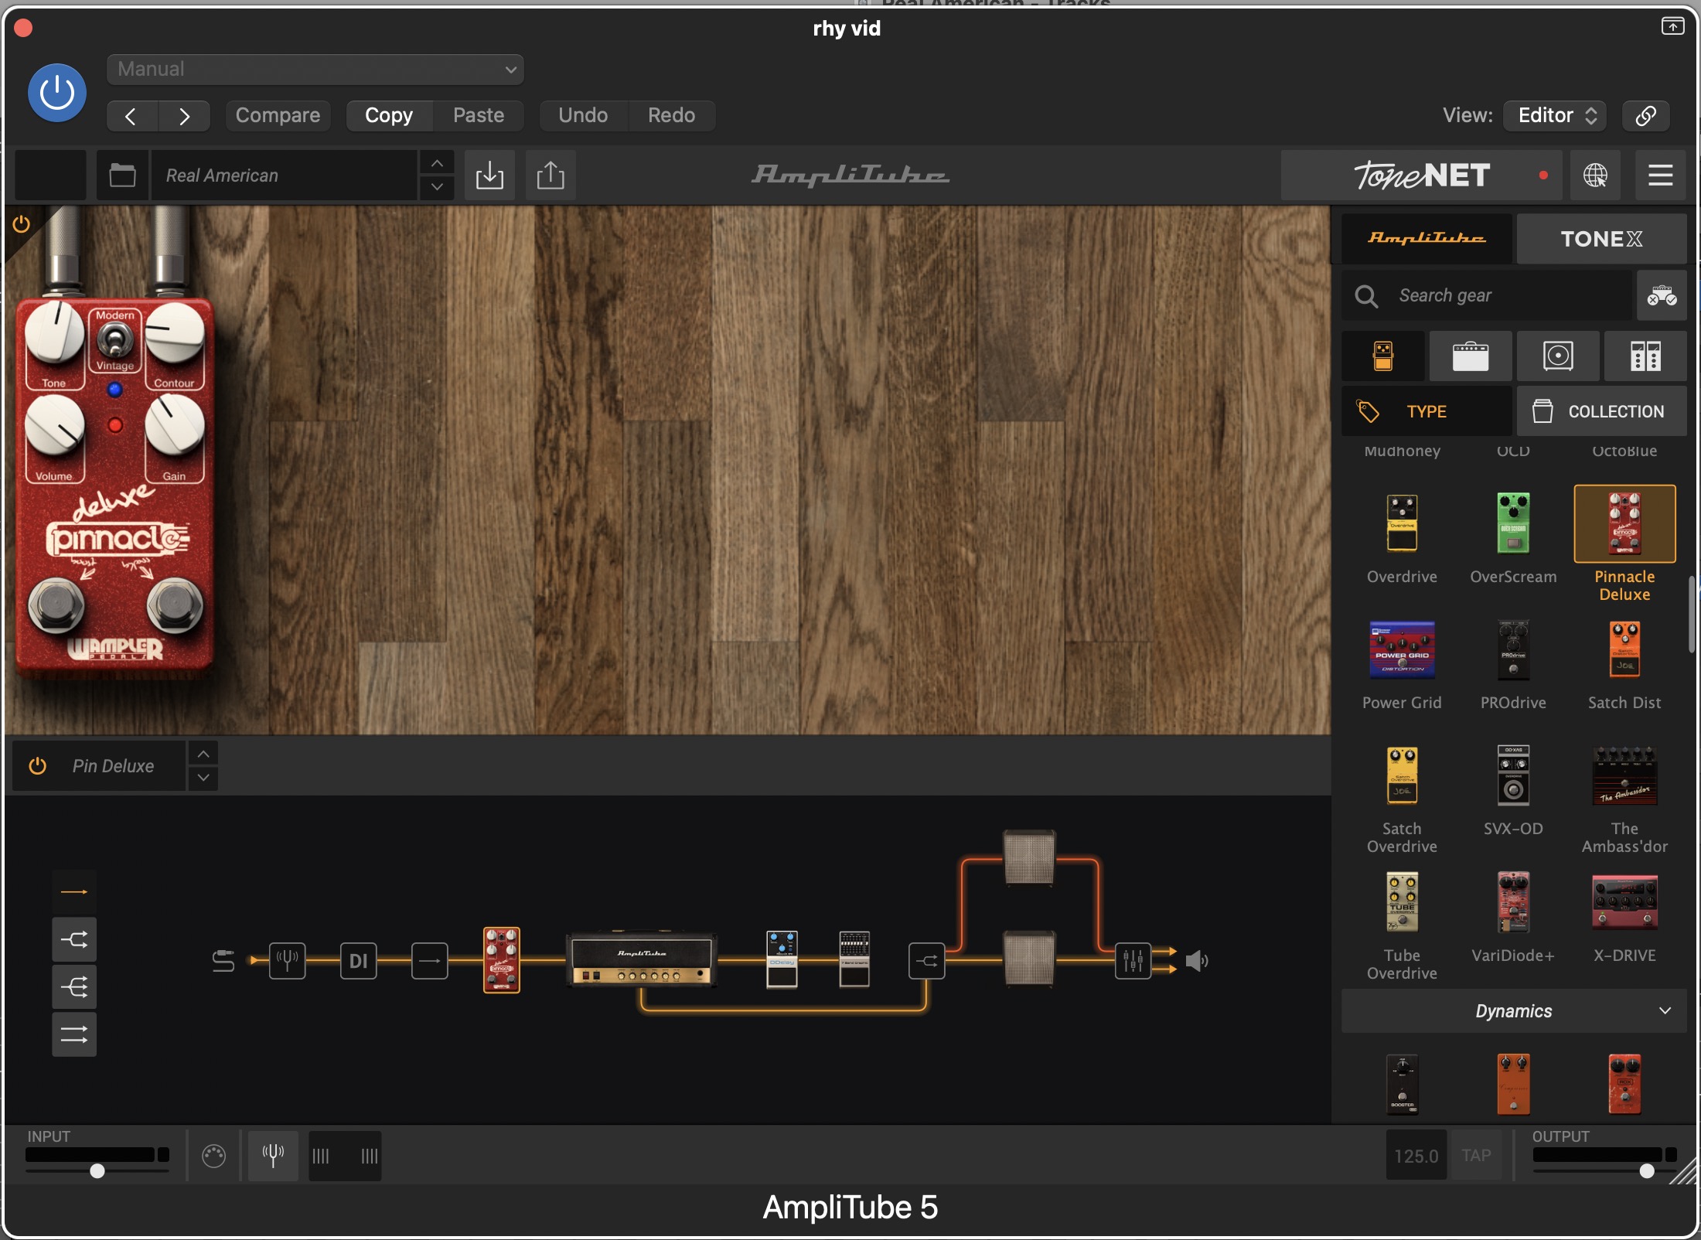The height and width of the screenshot is (1240, 1701).
Task: Toggle the Pin Deluxe power button
Action: click(x=37, y=766)
